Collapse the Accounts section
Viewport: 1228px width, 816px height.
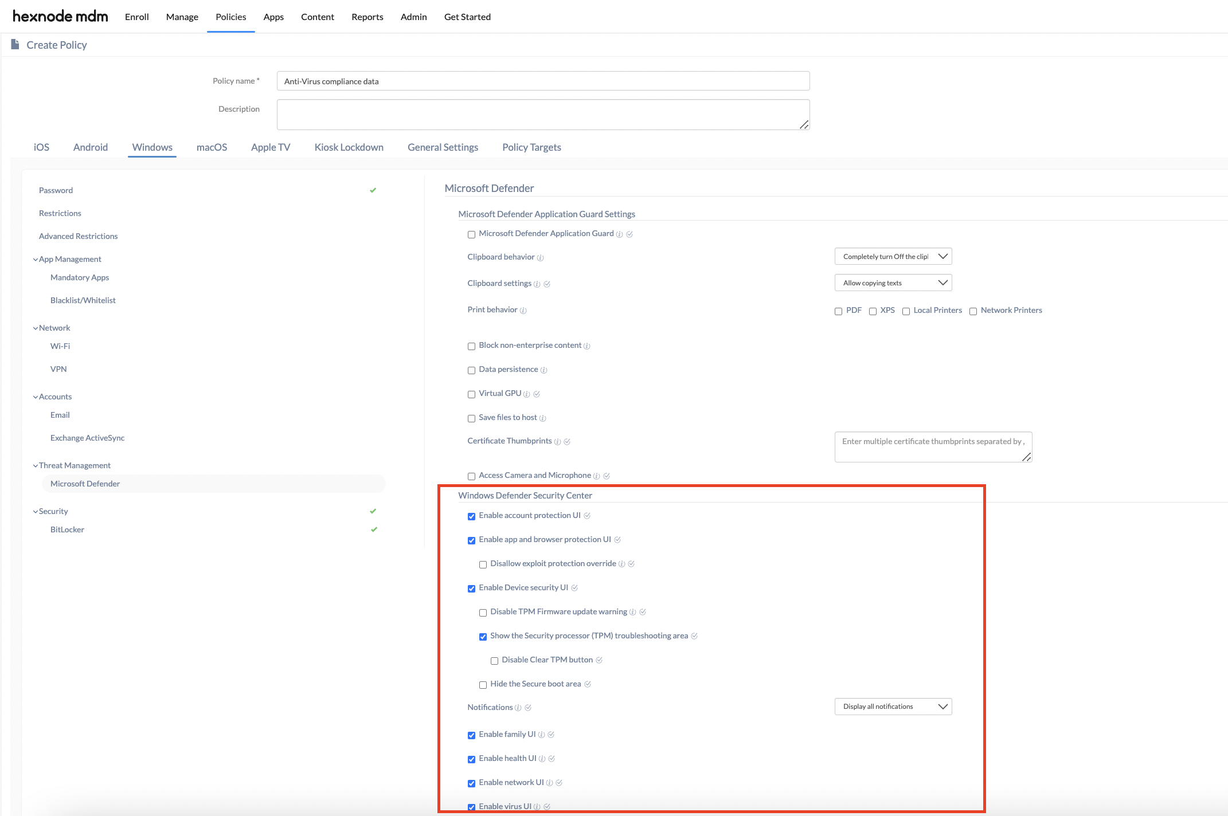[x=36, y=397]
